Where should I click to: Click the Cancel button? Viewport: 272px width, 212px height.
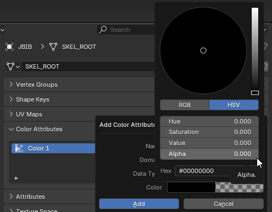coord(224,204)
